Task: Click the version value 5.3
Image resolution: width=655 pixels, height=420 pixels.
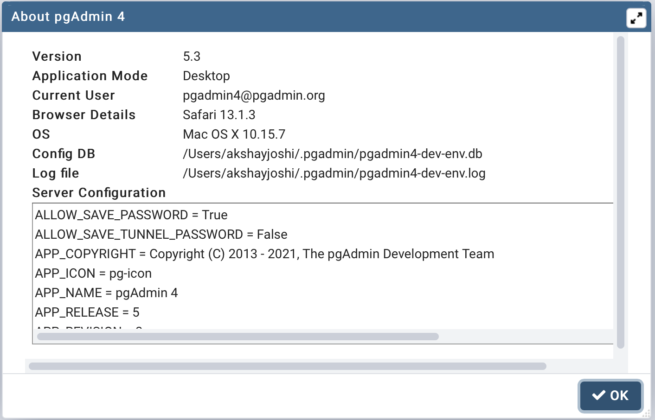Action: tap(192, 57)
